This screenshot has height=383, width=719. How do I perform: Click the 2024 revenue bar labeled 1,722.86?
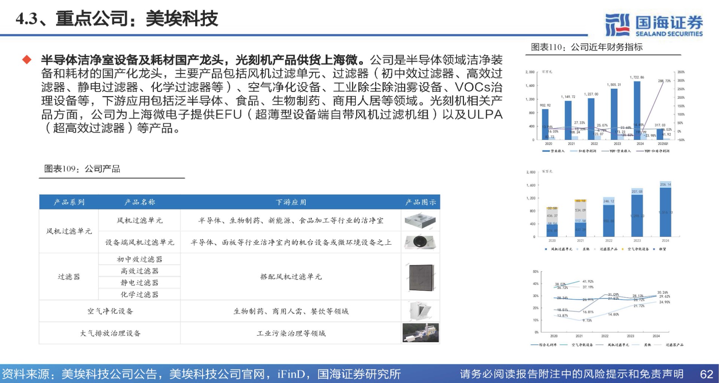[x=637, y=110]
